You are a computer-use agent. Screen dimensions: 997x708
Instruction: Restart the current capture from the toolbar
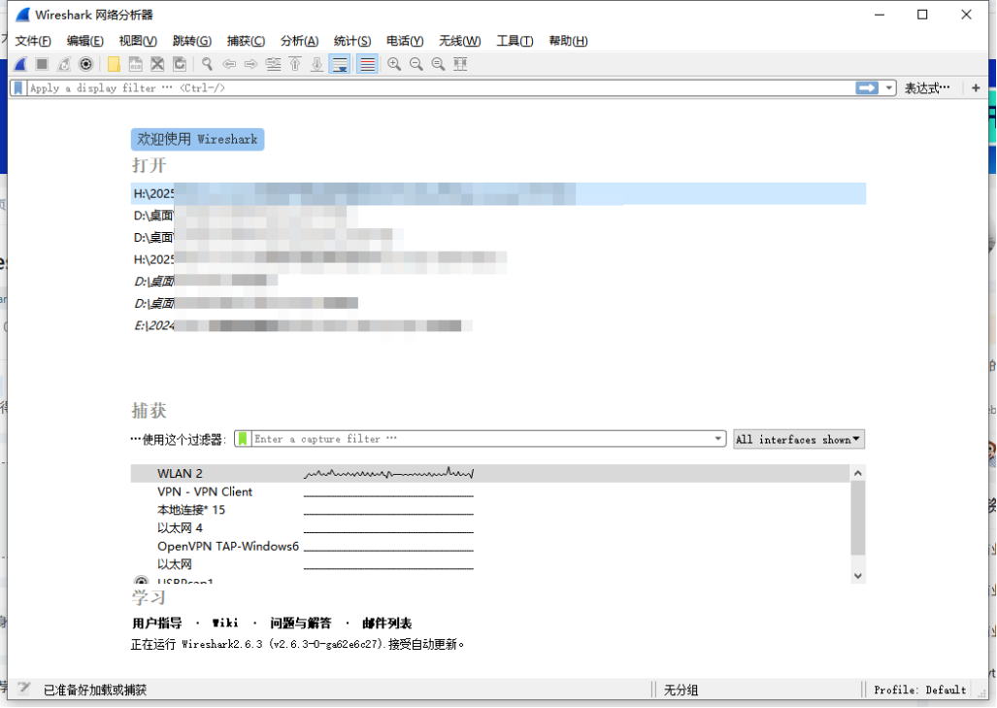pos(63,64)
